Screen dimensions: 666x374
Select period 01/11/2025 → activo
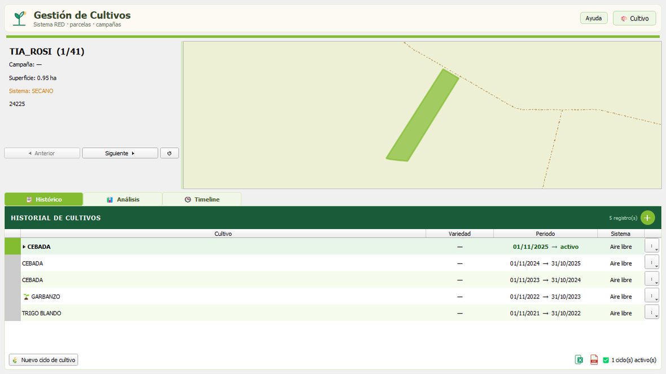[x=545, y=247]
